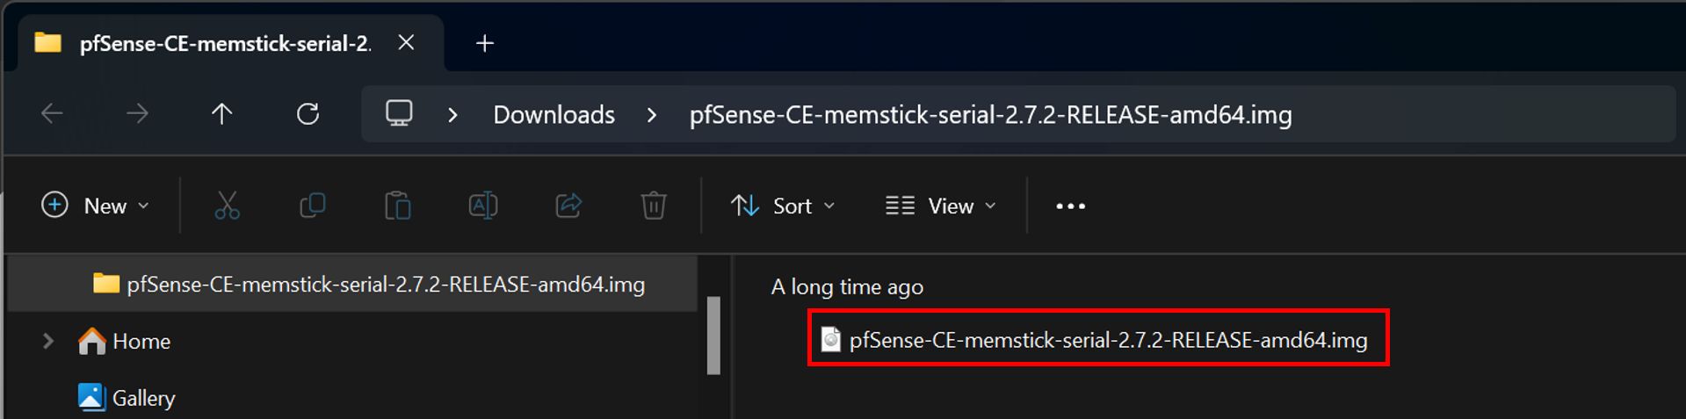Select the pfSense amd64.img file in list
Viewport: 1686px width, 419px height.
(1107, 340)
